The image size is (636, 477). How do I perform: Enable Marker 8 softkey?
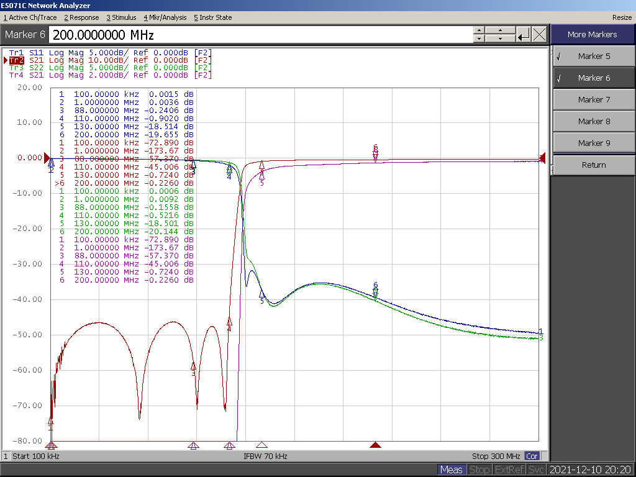pos(593,121)
